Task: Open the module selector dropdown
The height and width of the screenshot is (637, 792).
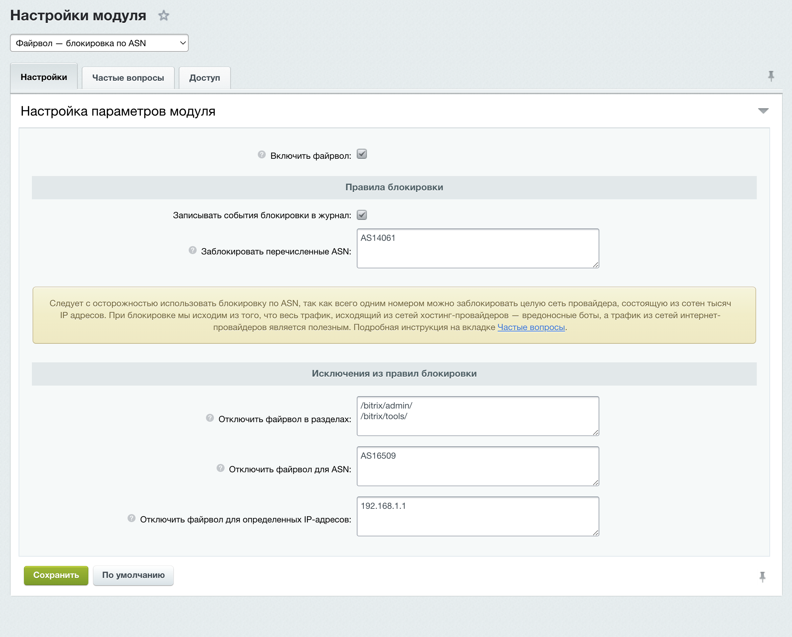Action: pyautogui.click(x=99, y=43)
